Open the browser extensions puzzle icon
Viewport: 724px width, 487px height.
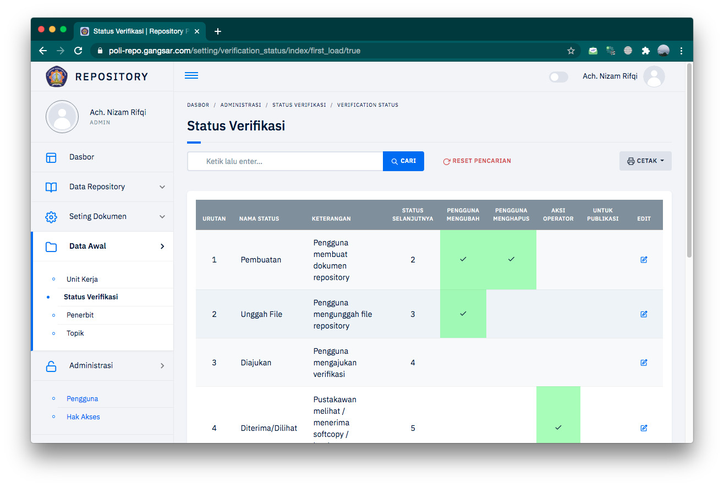[646, 51]
